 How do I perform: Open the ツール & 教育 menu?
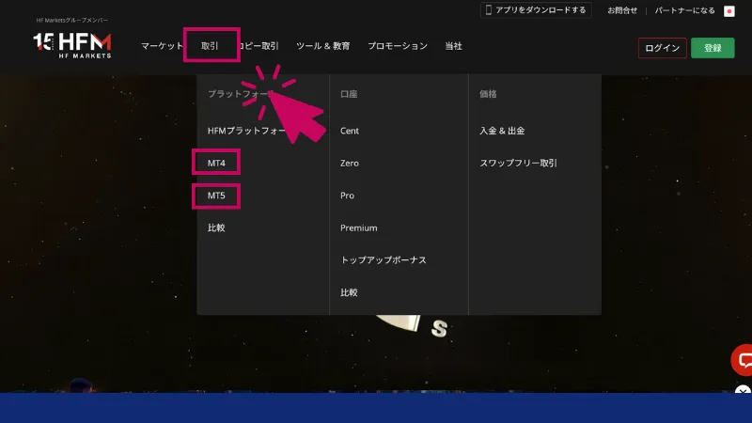[x=322, y=46]
